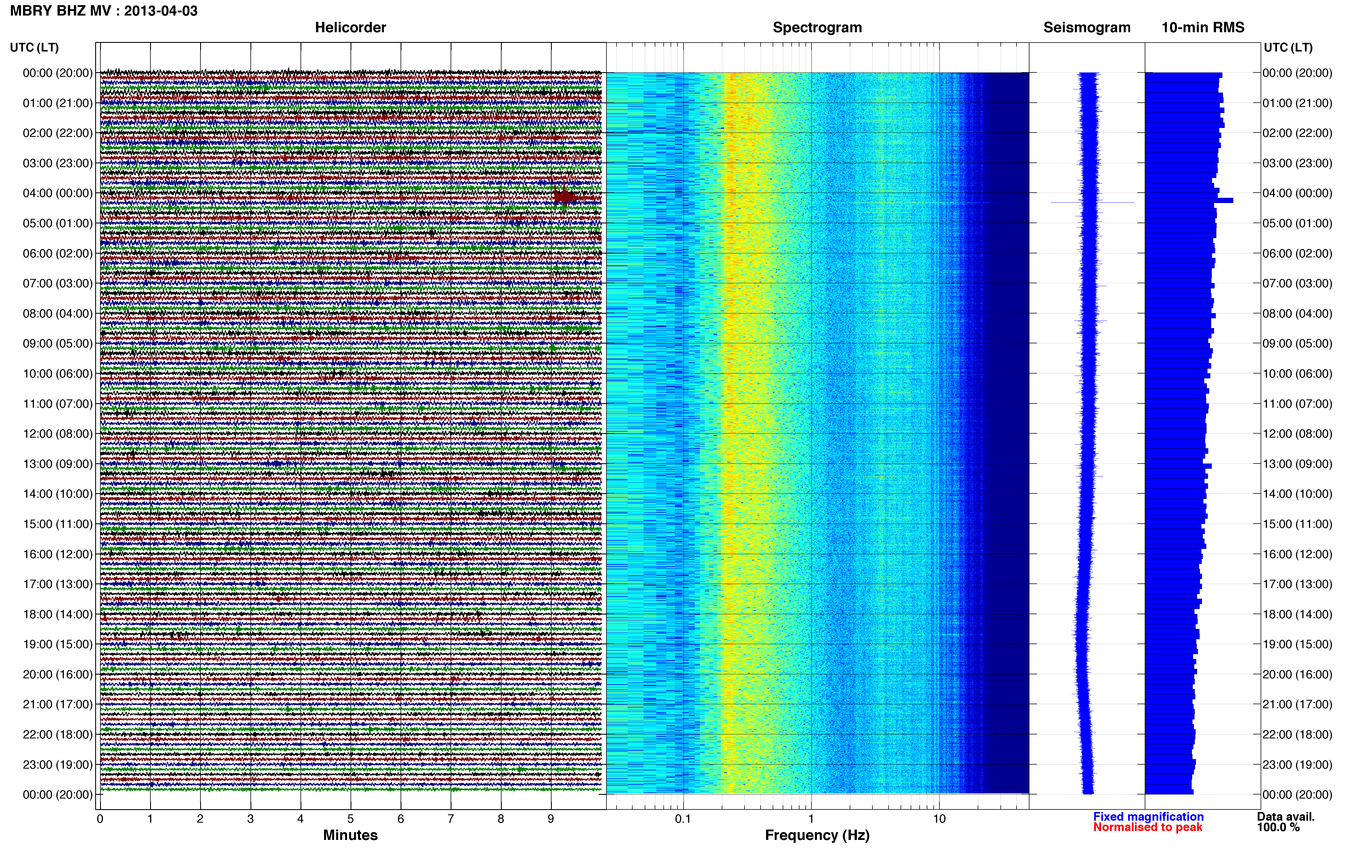Click the right 19:00 (15:00) time label

[1298, 644]
